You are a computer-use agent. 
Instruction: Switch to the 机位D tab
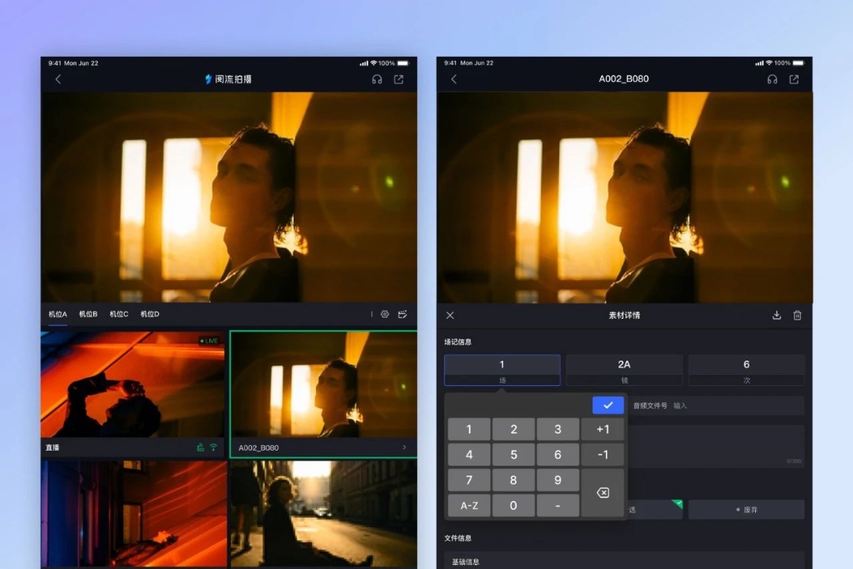pyautogui.click(x=149, y=314)
